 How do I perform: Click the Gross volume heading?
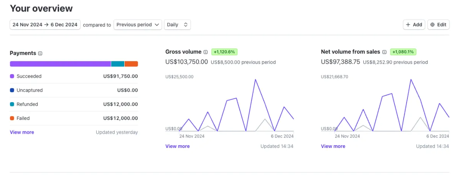coord(183,52)
